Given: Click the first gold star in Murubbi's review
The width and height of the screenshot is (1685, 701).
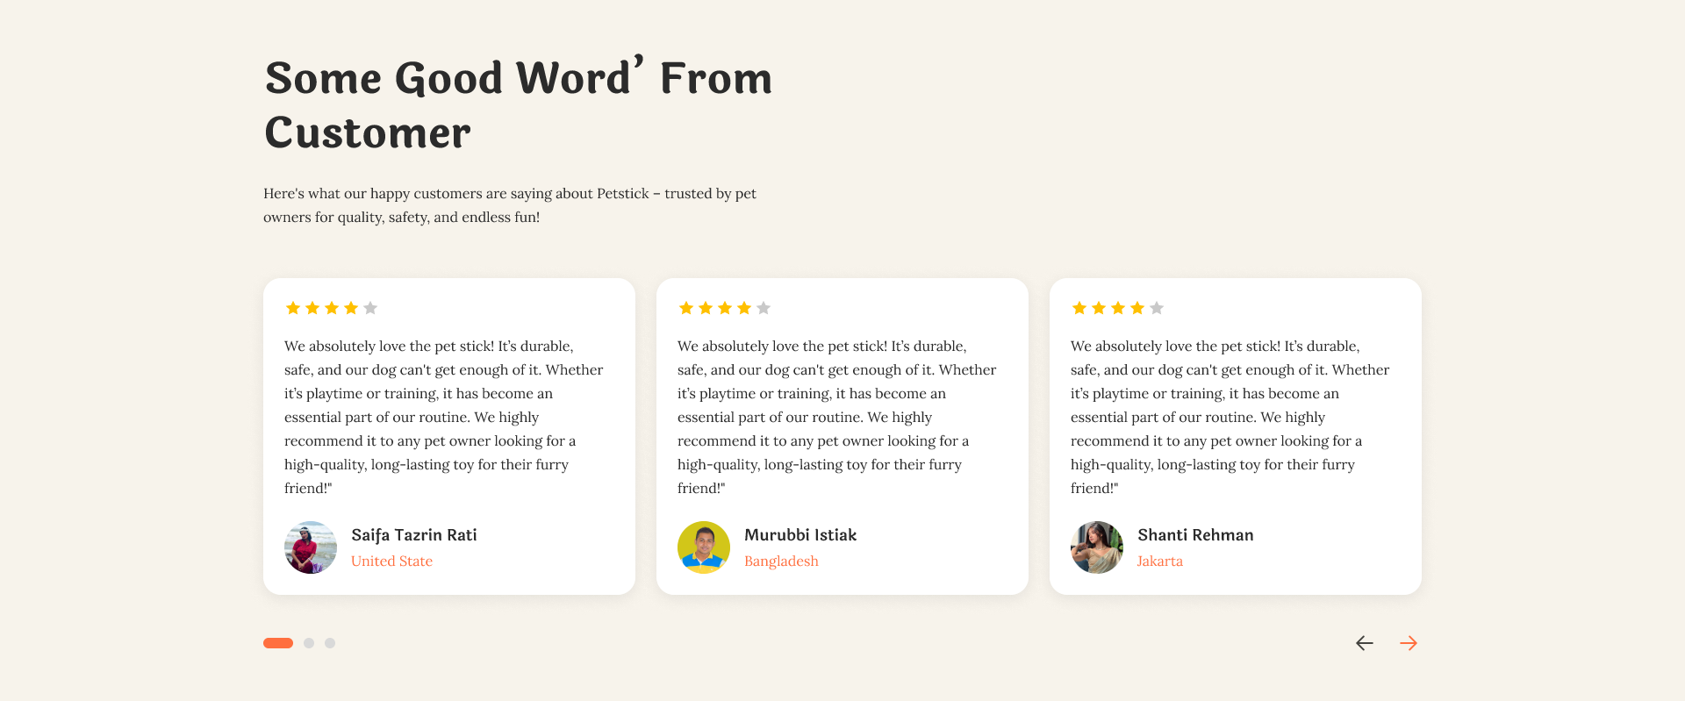Looking at the screenshot, I should pos(686,308).
